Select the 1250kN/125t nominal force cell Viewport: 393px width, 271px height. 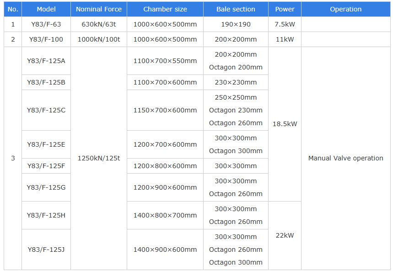[x=99, y=158]
